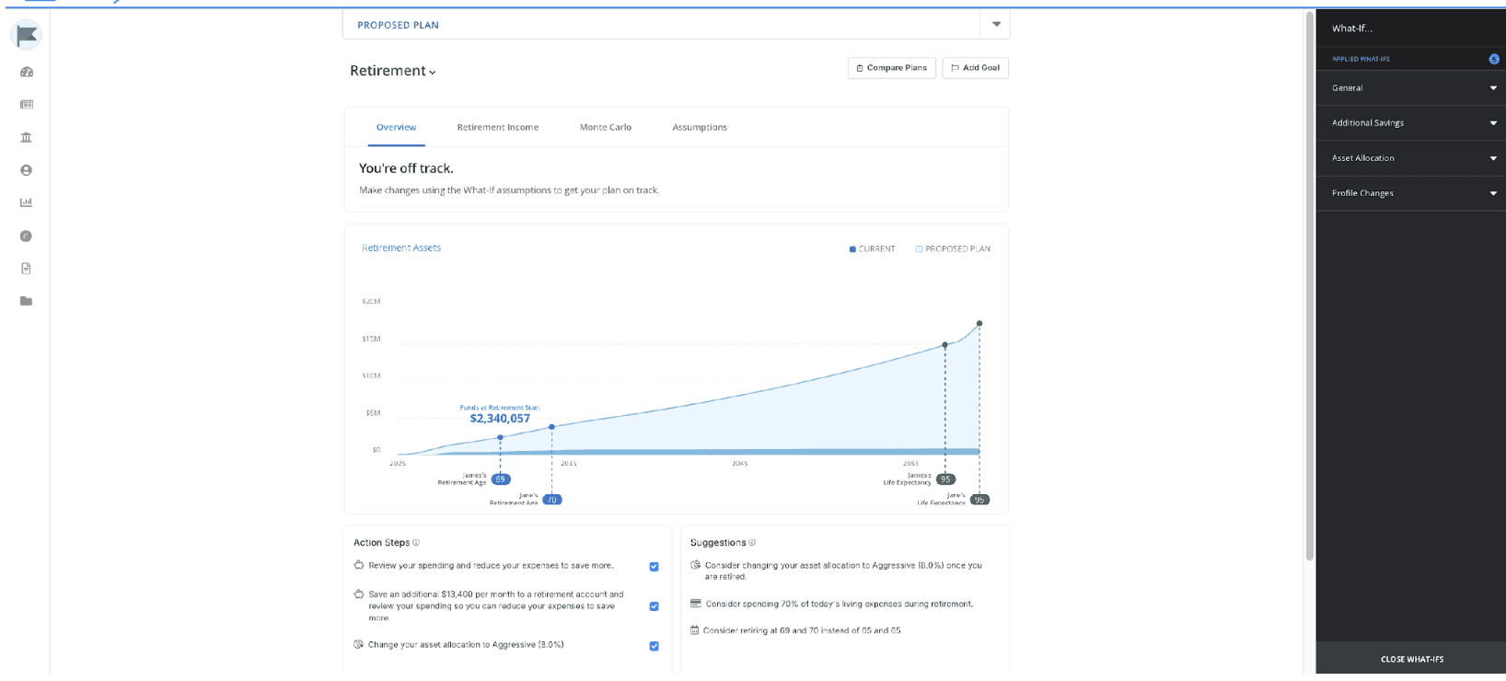Switch to the Assumptions tab
This screenshot has height=681, width=1506.
[x=700, y=128]
